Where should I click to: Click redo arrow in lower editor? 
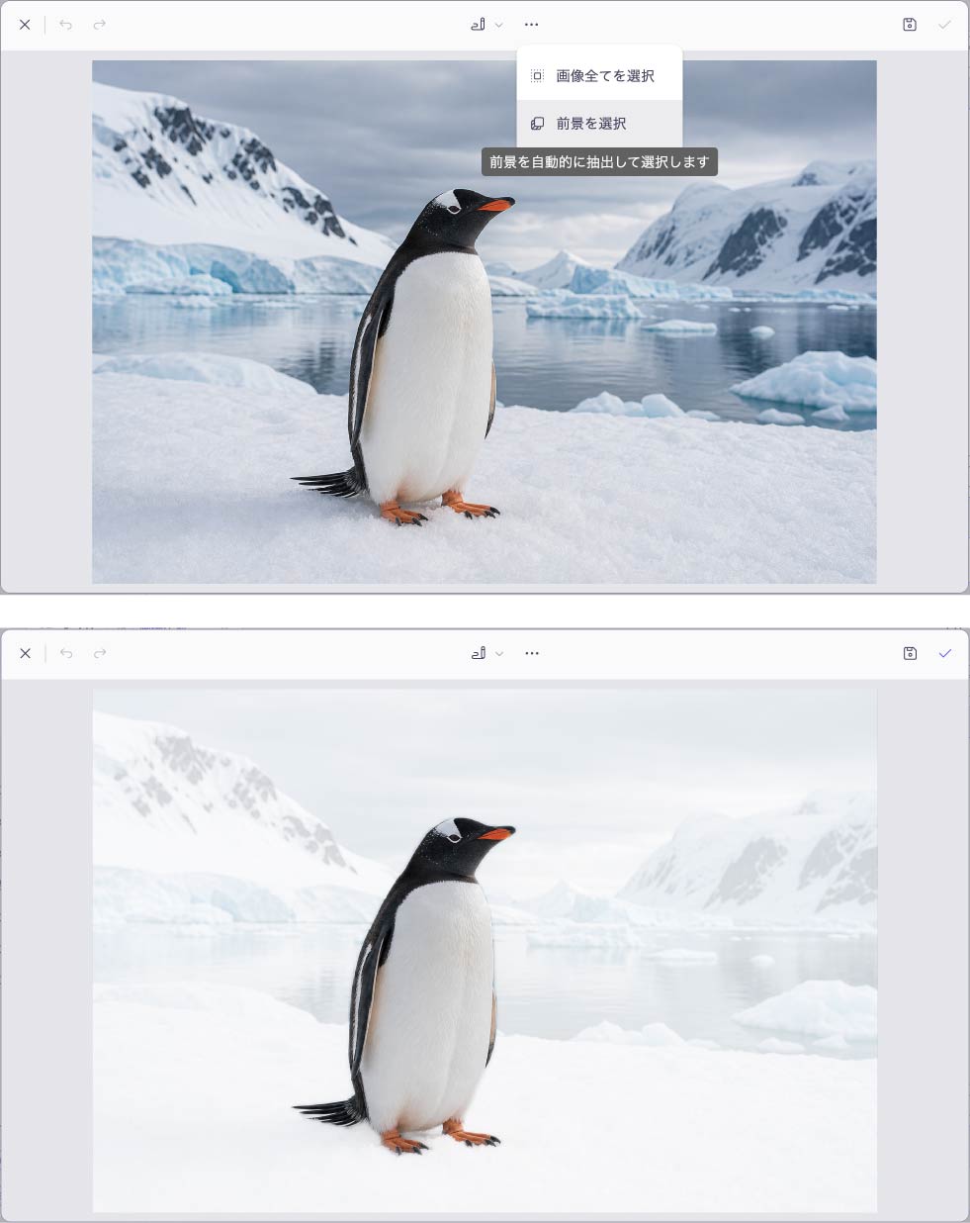[100, 653]
